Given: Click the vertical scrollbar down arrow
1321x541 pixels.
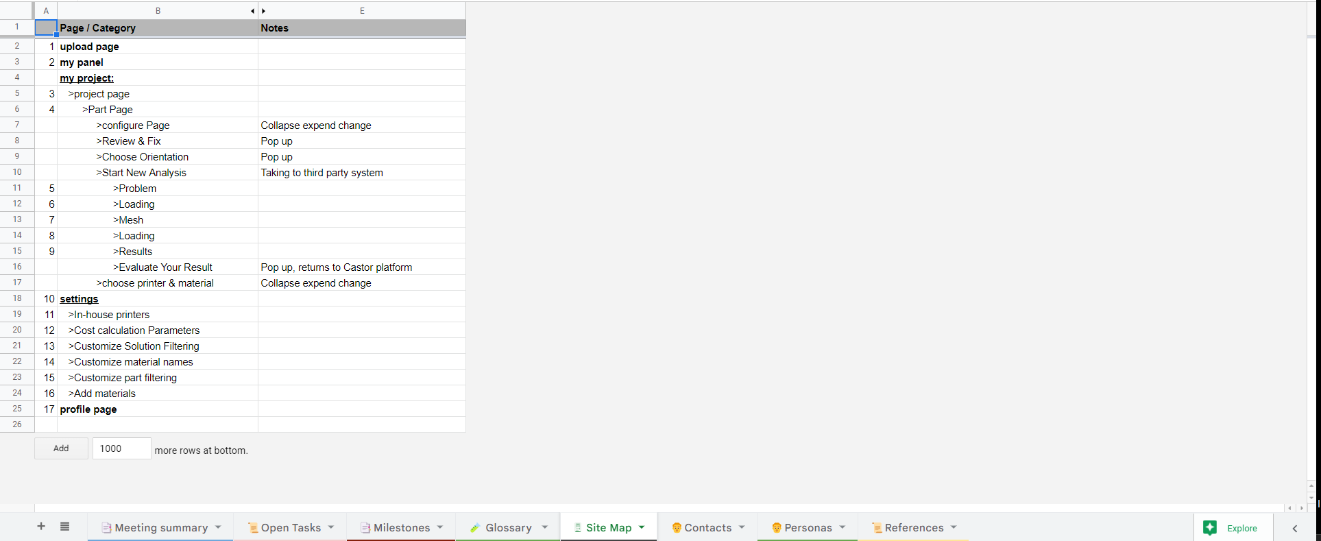Looking at the screenshot, I should coord(1311,498).
